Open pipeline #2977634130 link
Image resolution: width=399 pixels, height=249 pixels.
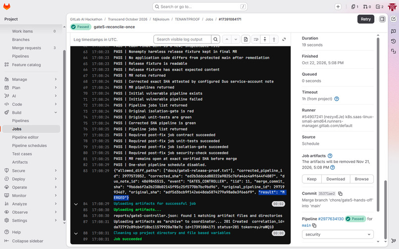point(331,219)
